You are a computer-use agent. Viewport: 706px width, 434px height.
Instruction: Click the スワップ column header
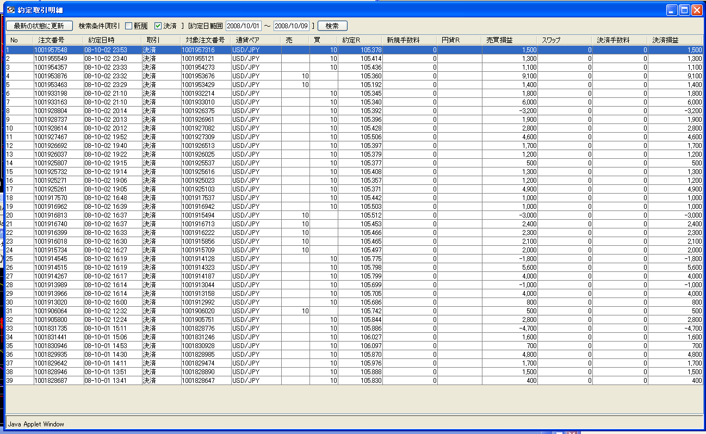[565, 40]
